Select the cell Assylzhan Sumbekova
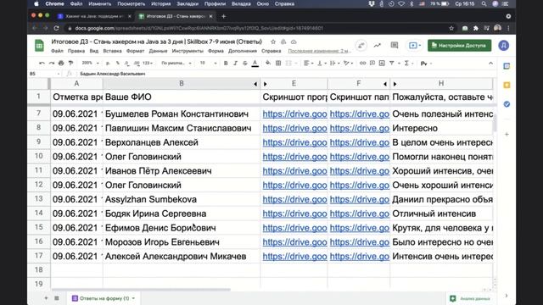The width and height of the screenshot is (543, 305). (182, 200)
